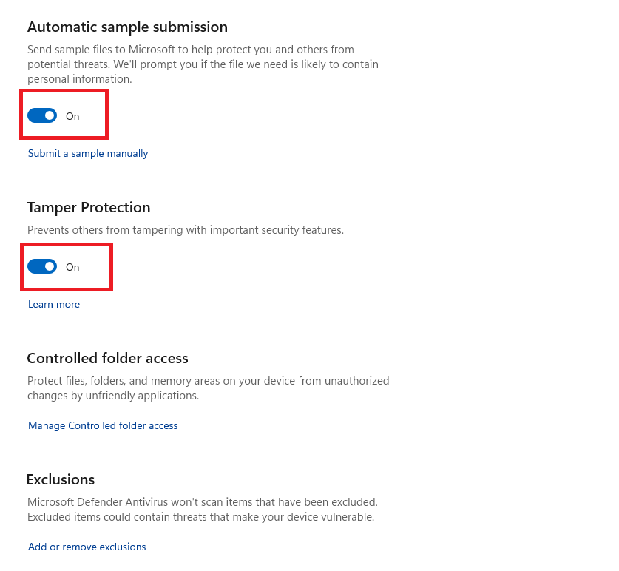
Task: Click "We'll prompt you" text line
Action: (203, 64)
